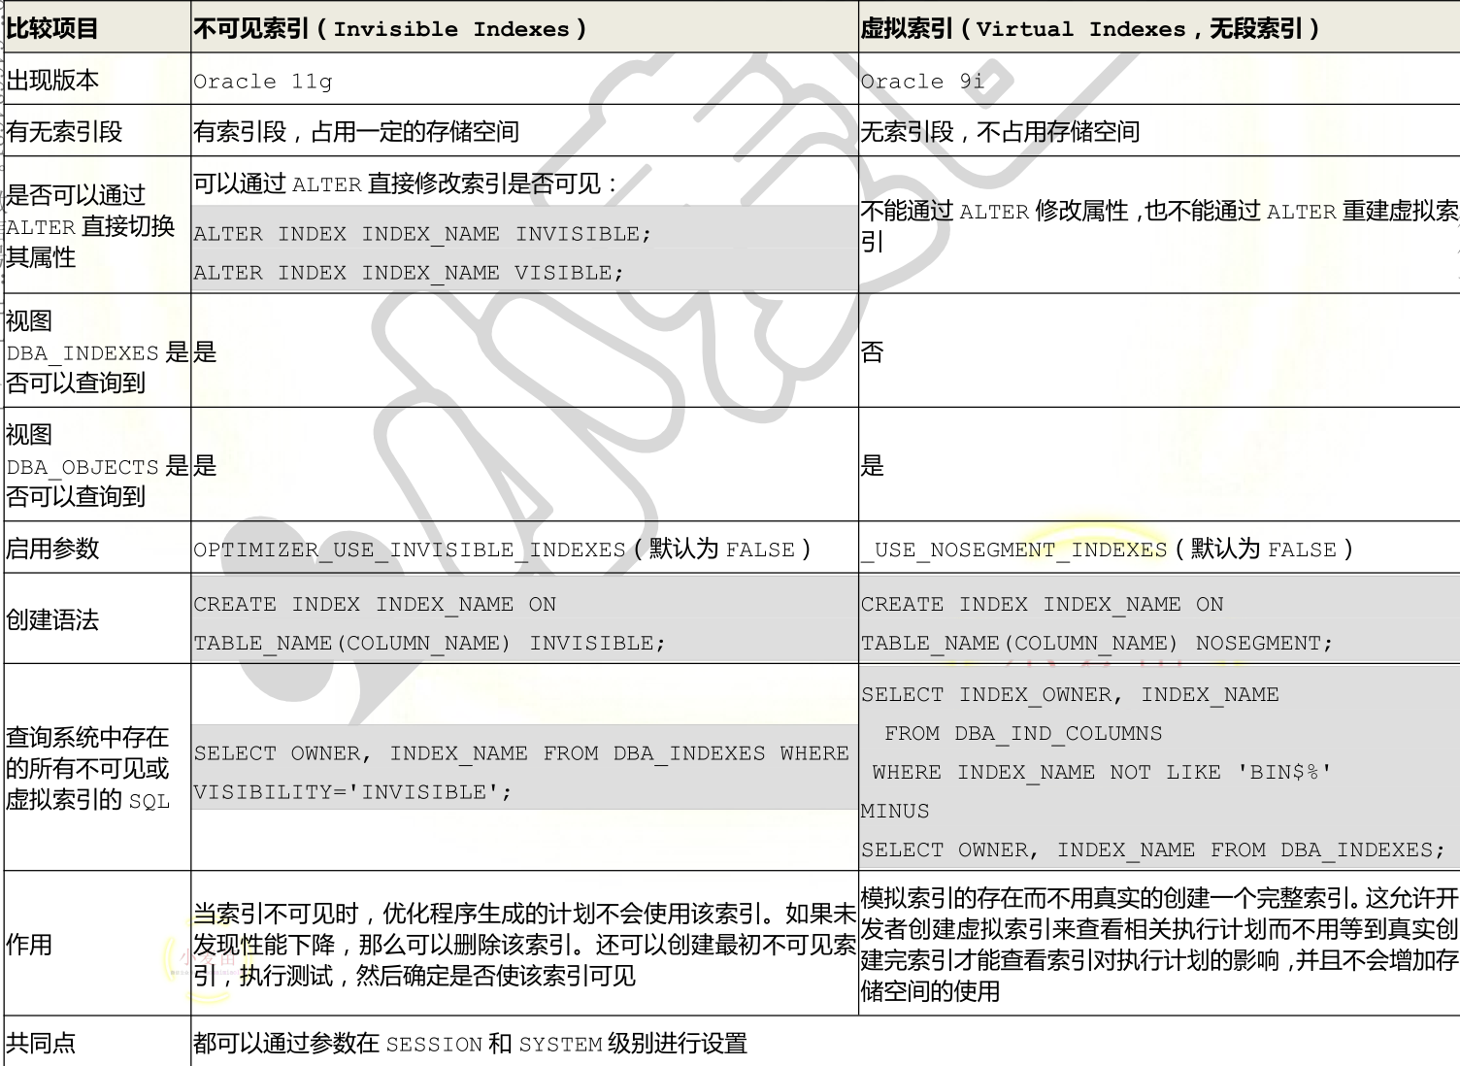Click code 'SELECT OWNER, INDEX_NAME FROM DBA_INDEXES WHERE'
The image size is (1460, 1066).
(521, 753)
